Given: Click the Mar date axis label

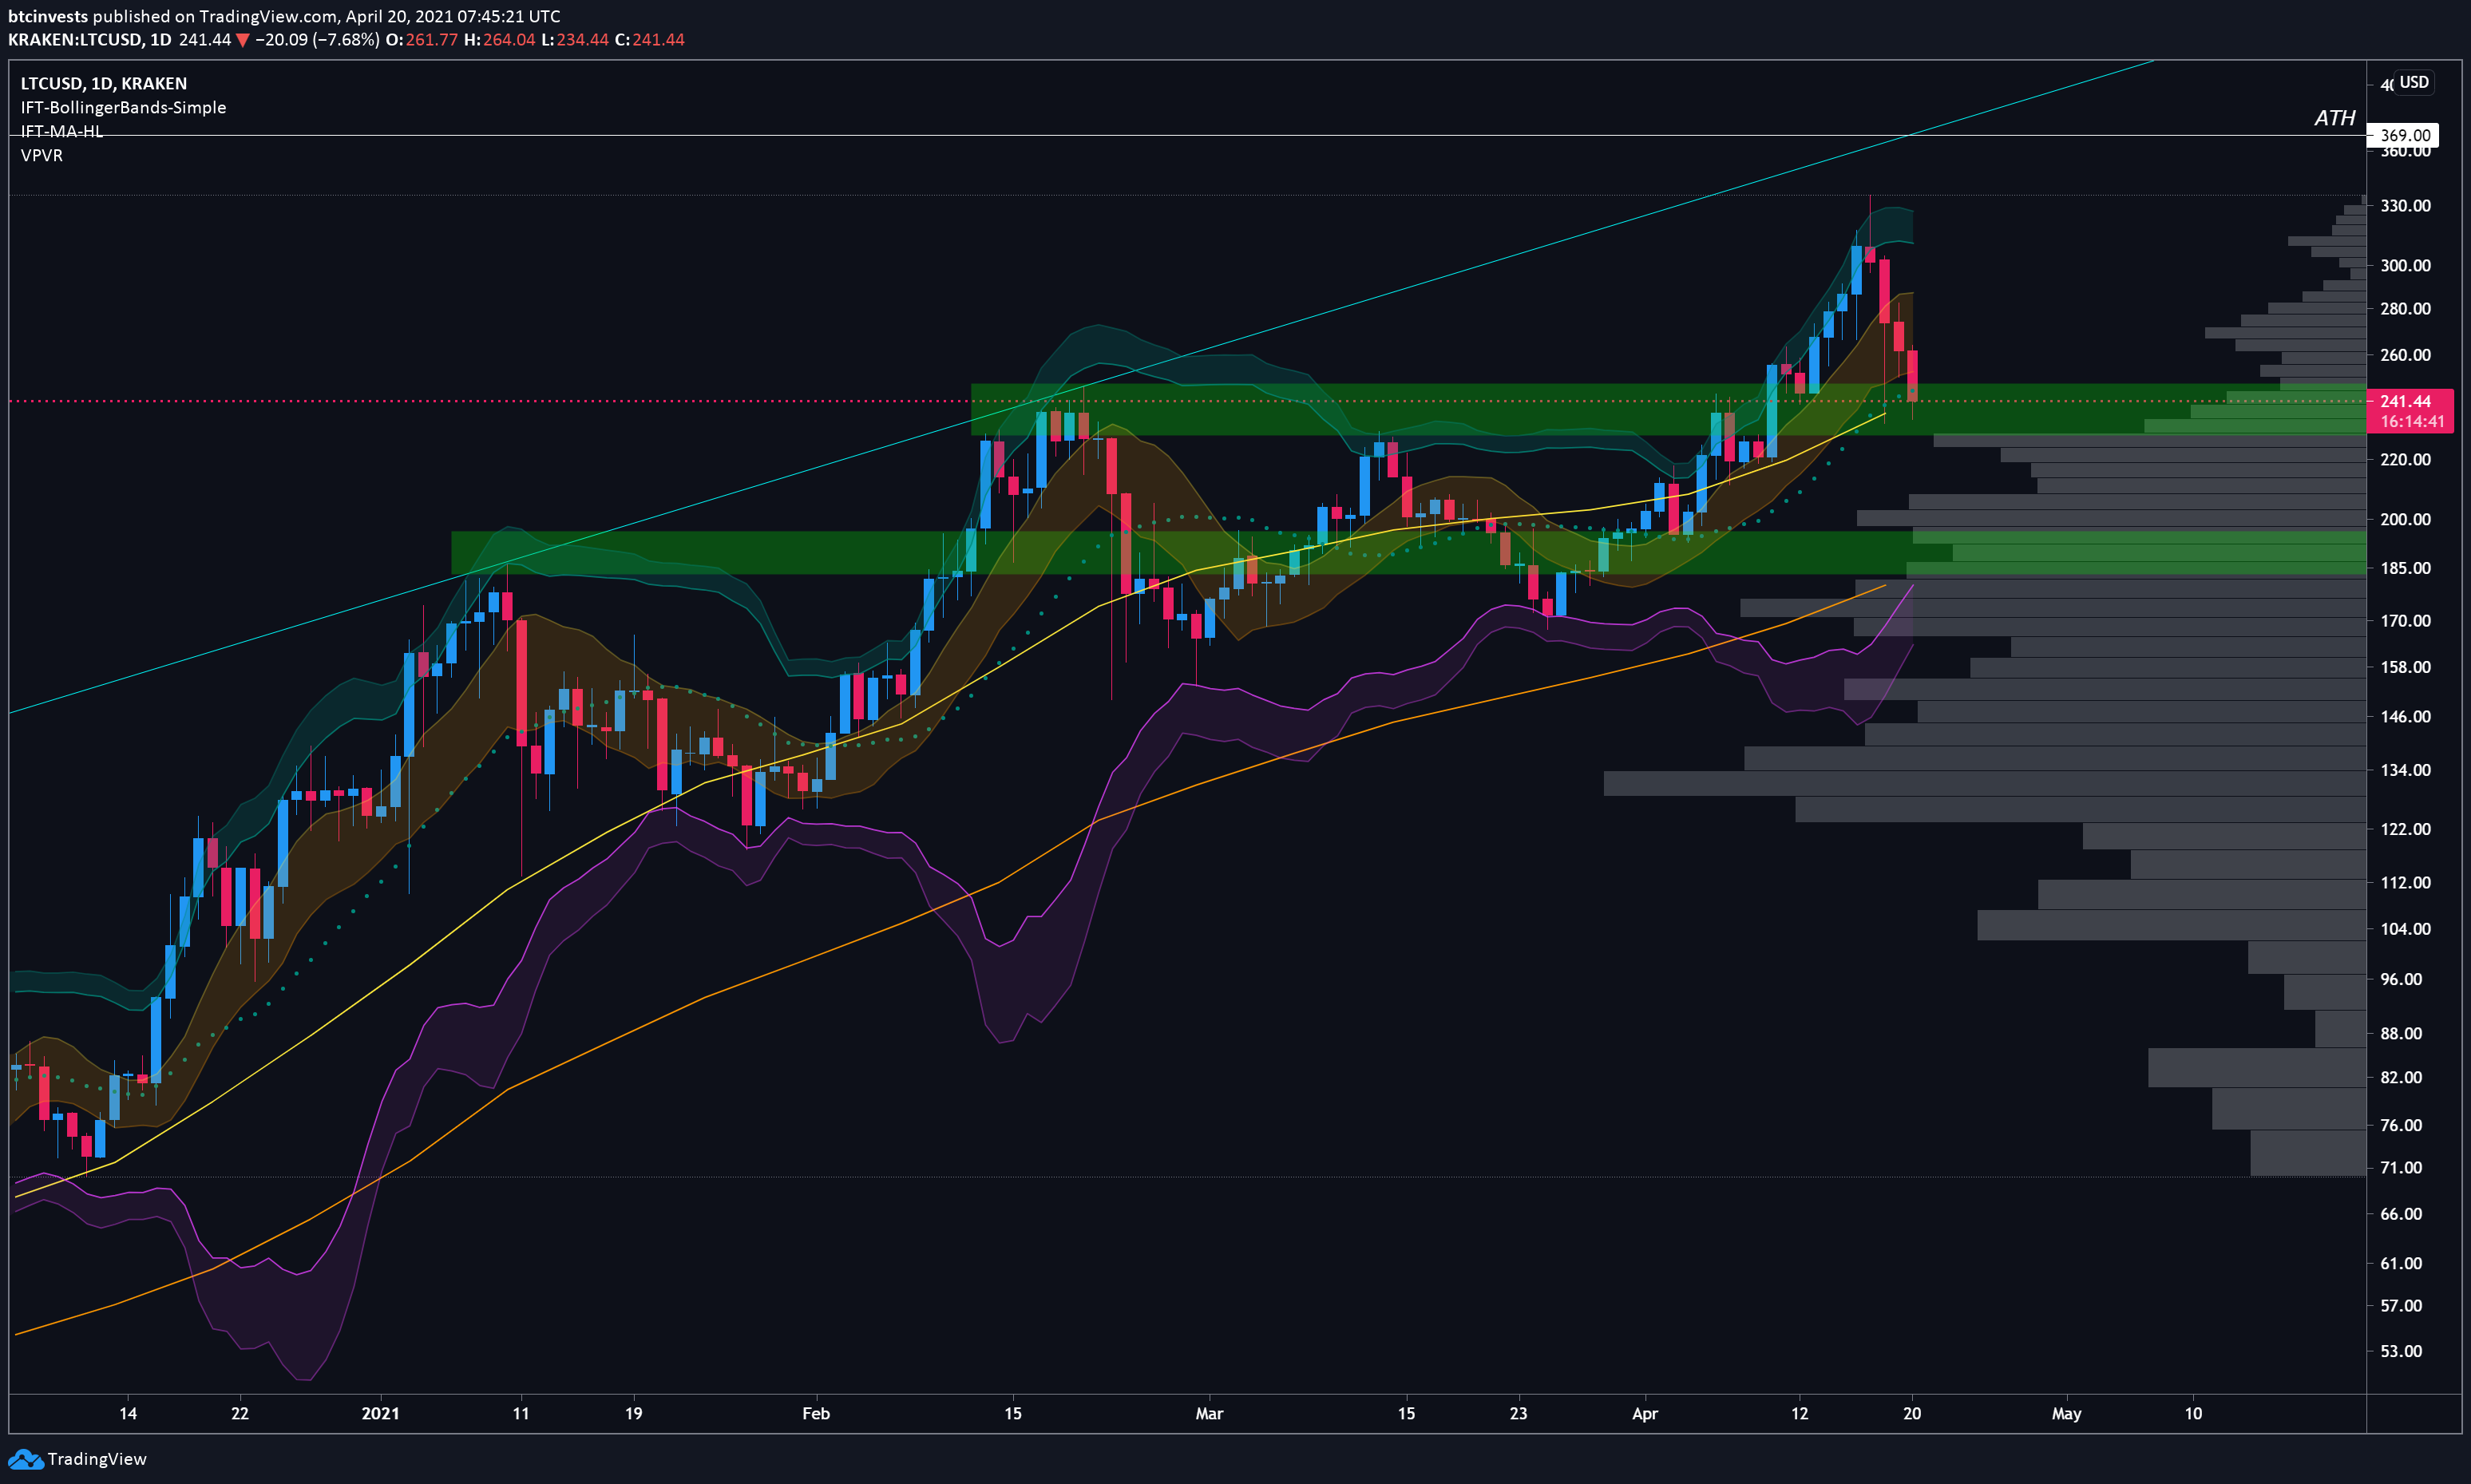Looking at the screenshot, I should tap(1209, 1414).
